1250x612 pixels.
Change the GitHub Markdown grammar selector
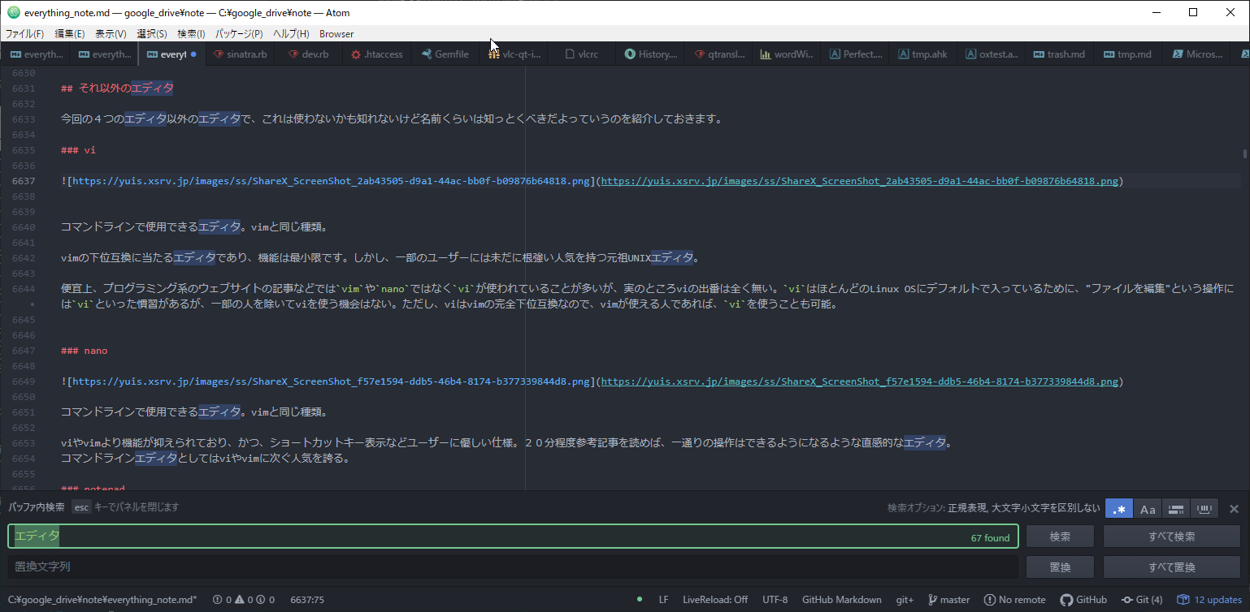[x=841, y=600]
